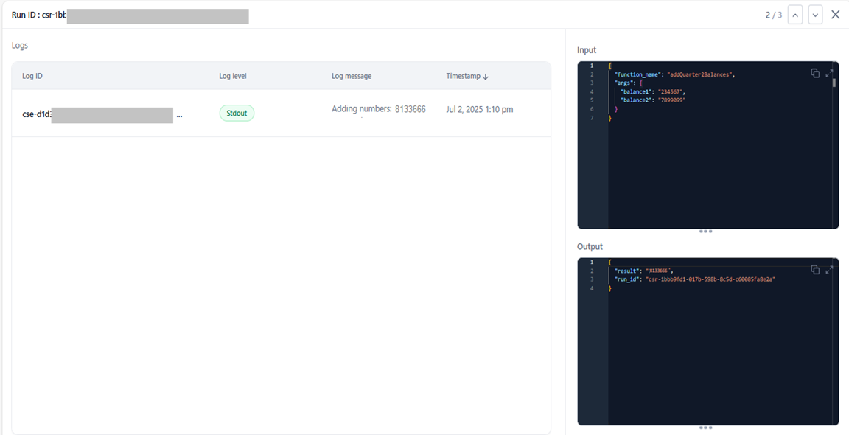The image size is (849, 435).
Task: Go to next run with down chevron
Action: pyautogui.click(x=815, y=15)
